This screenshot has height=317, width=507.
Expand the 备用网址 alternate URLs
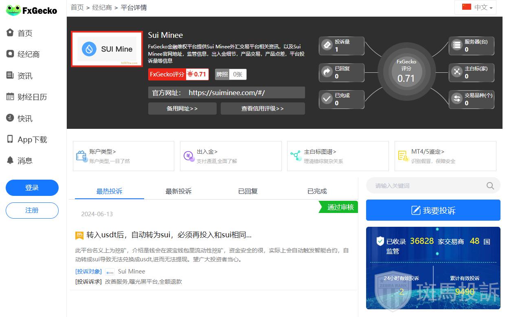coord(182,109)
